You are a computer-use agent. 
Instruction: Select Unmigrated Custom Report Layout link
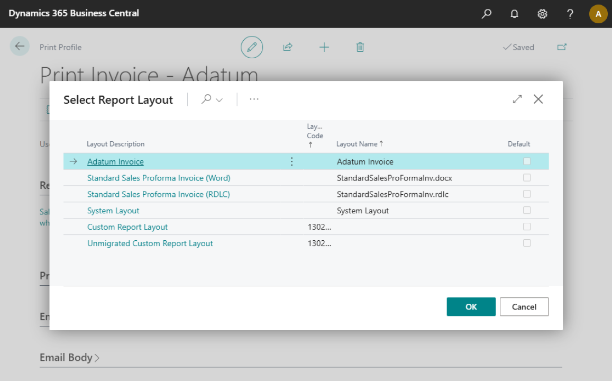point(150,243)
